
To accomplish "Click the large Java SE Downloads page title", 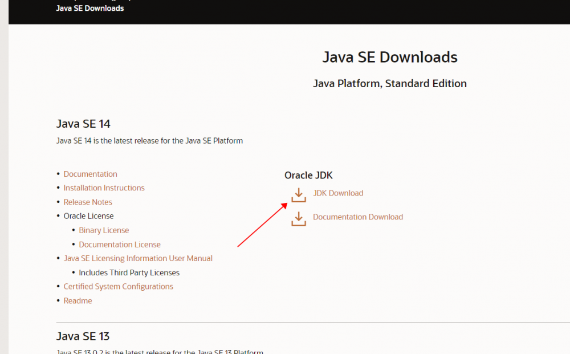I will (x=390, y=58).
